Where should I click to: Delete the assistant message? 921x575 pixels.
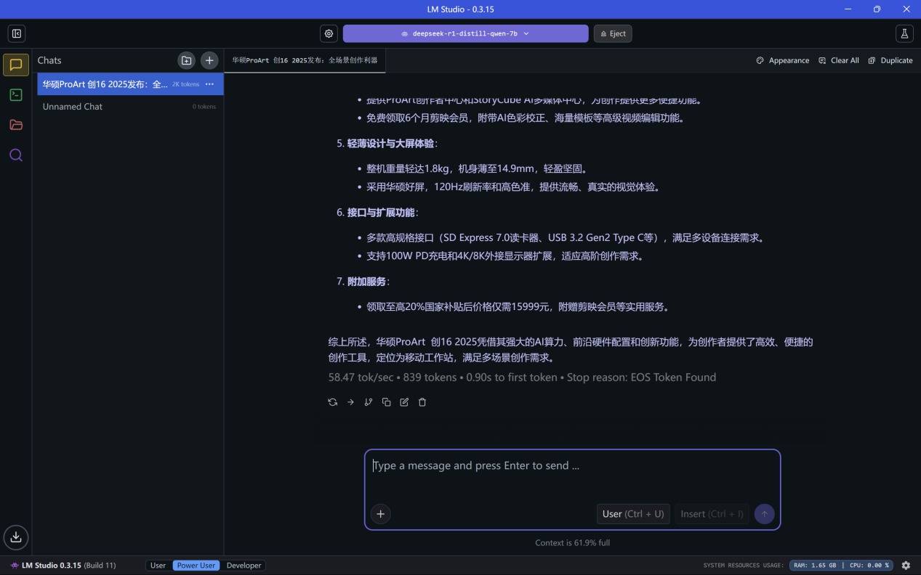pos(422,402)
